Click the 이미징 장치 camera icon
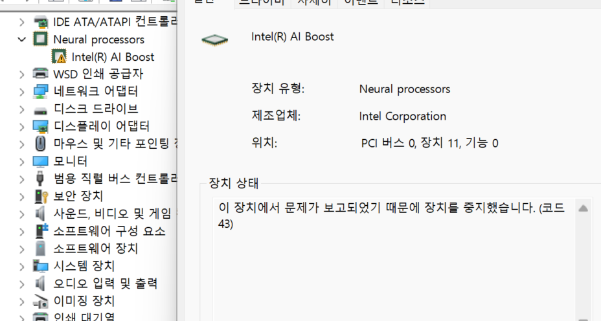Image resolution: width=601 pixels, height=321 pixels. pyautogui.click(x=41, y=301)
